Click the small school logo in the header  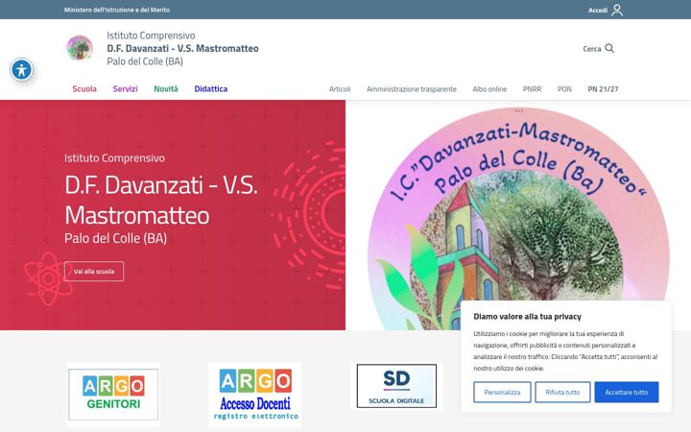[80, 48]
